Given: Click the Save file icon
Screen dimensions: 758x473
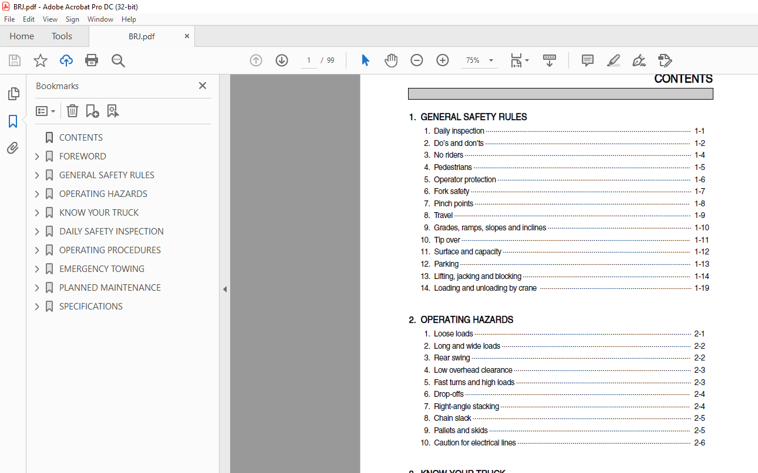Looking at the screenshot, I should 15,60.
